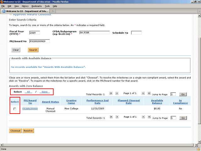Click Moe College grantee cell

71,109
